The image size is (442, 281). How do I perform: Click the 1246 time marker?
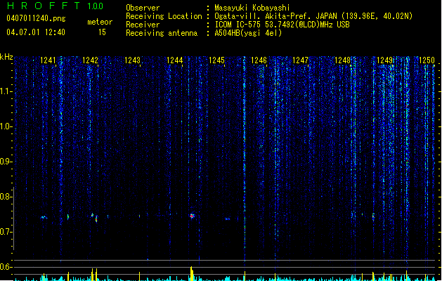259,60
